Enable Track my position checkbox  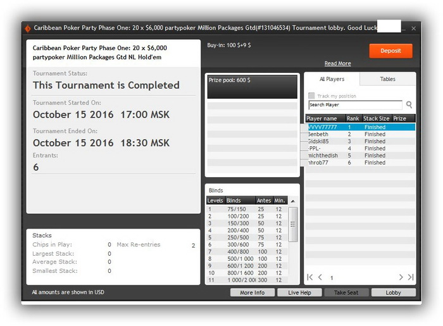click(x=311, y=96)
